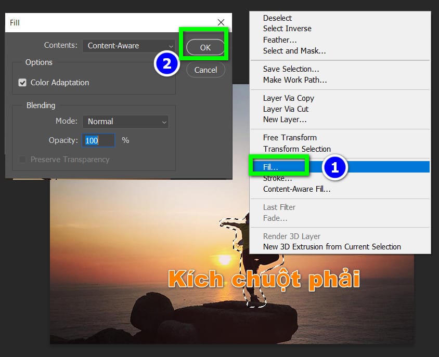Choose New 3D Extrusion from Current Selection
The width and height of the screenshot is (439, 357).
tap(332, 247)
